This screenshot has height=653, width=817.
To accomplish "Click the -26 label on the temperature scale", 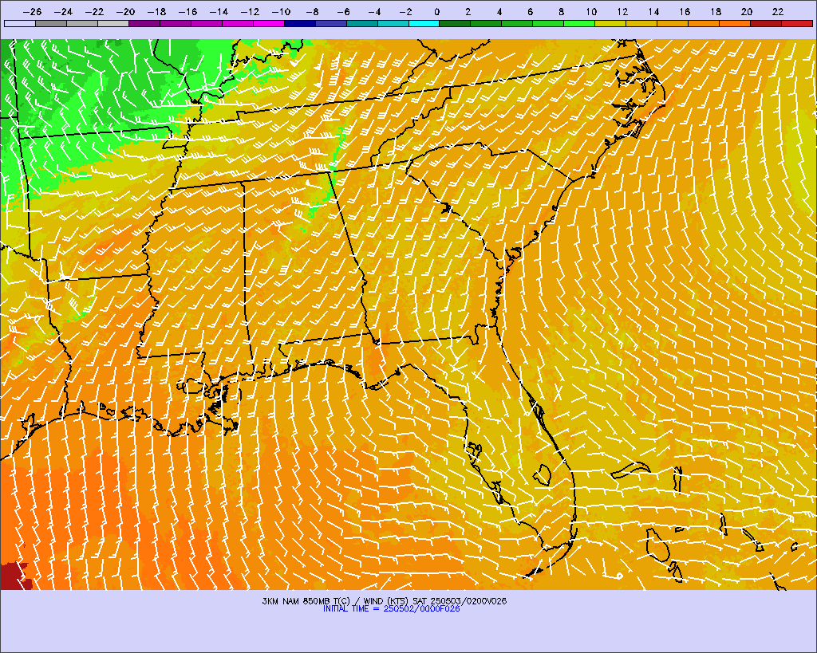I will click(x=32, y=12).
